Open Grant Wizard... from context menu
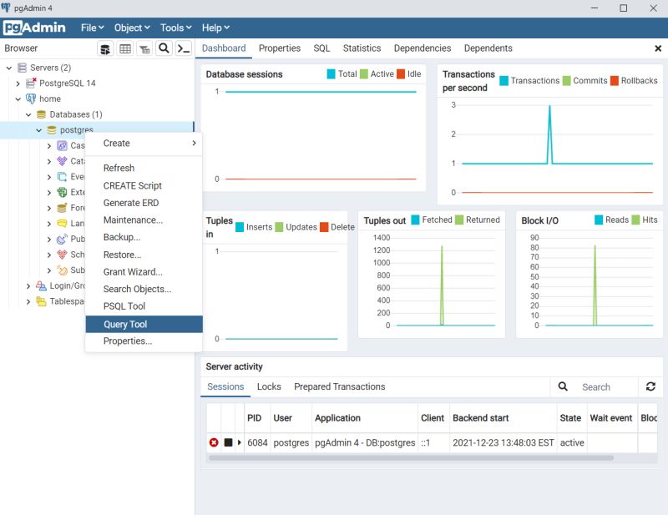 click(144, 272)
